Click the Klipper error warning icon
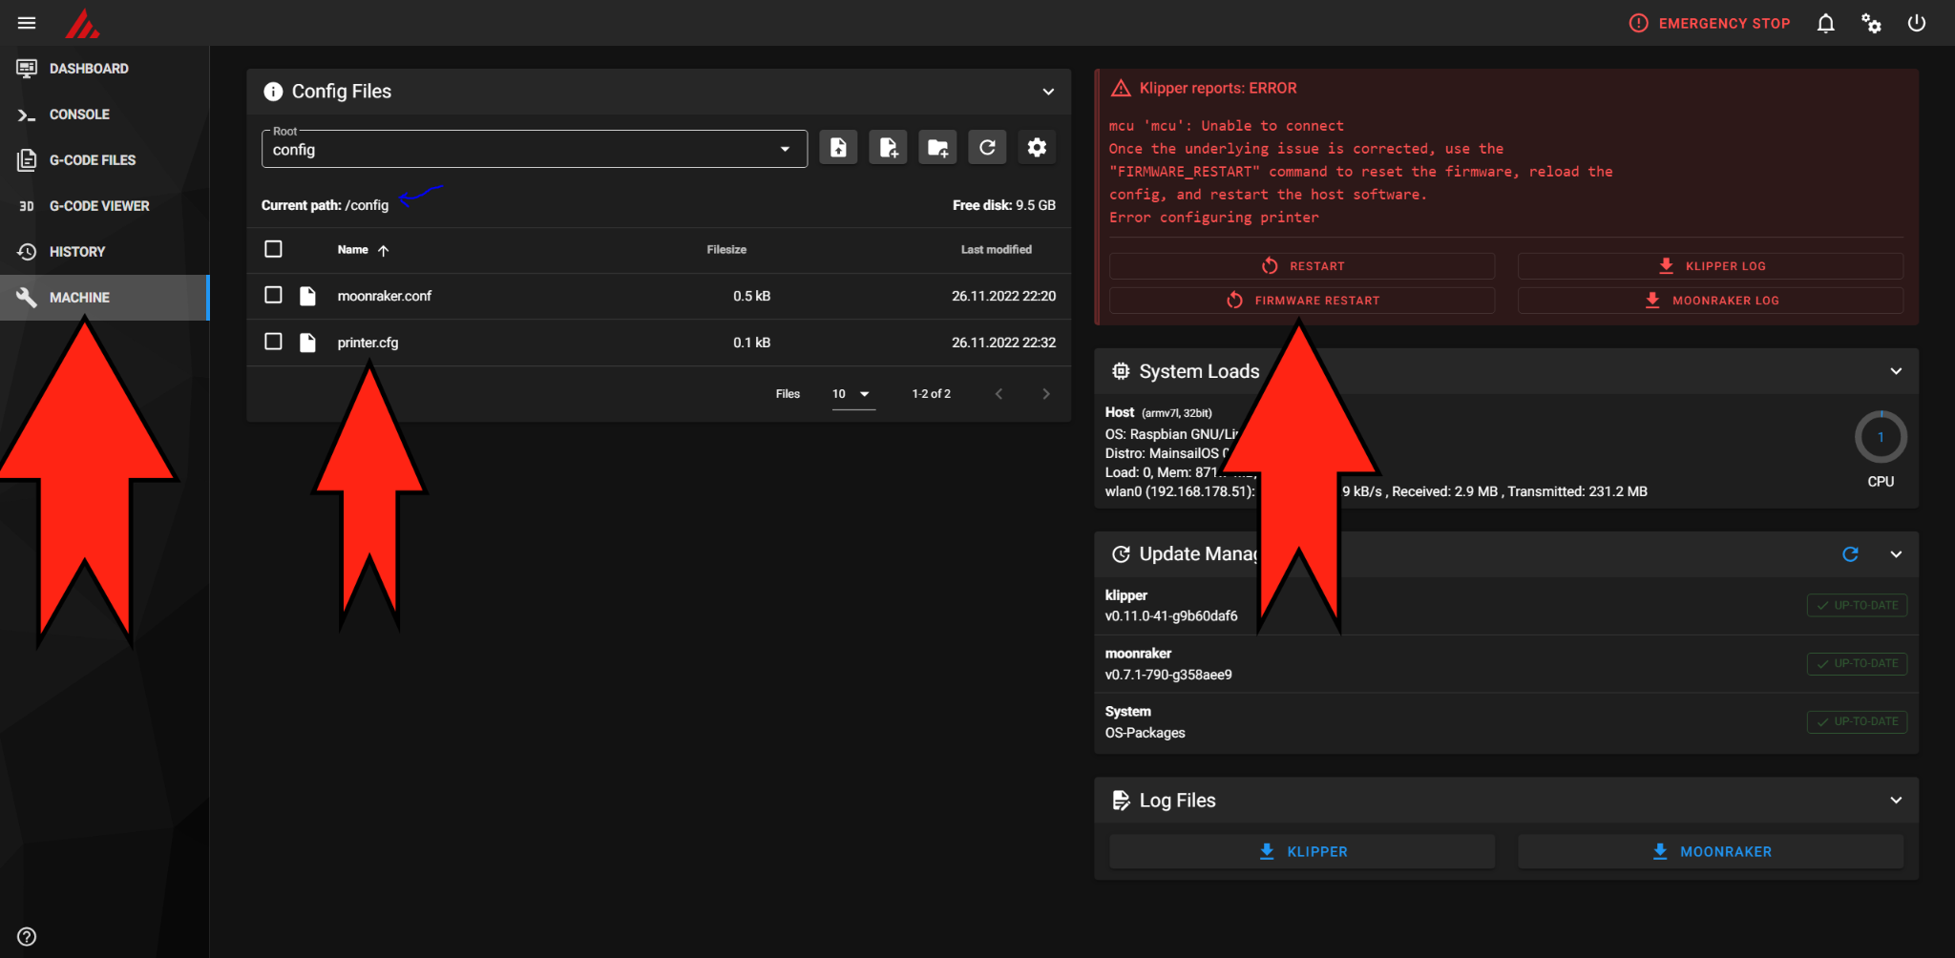 pos(1121,89)
